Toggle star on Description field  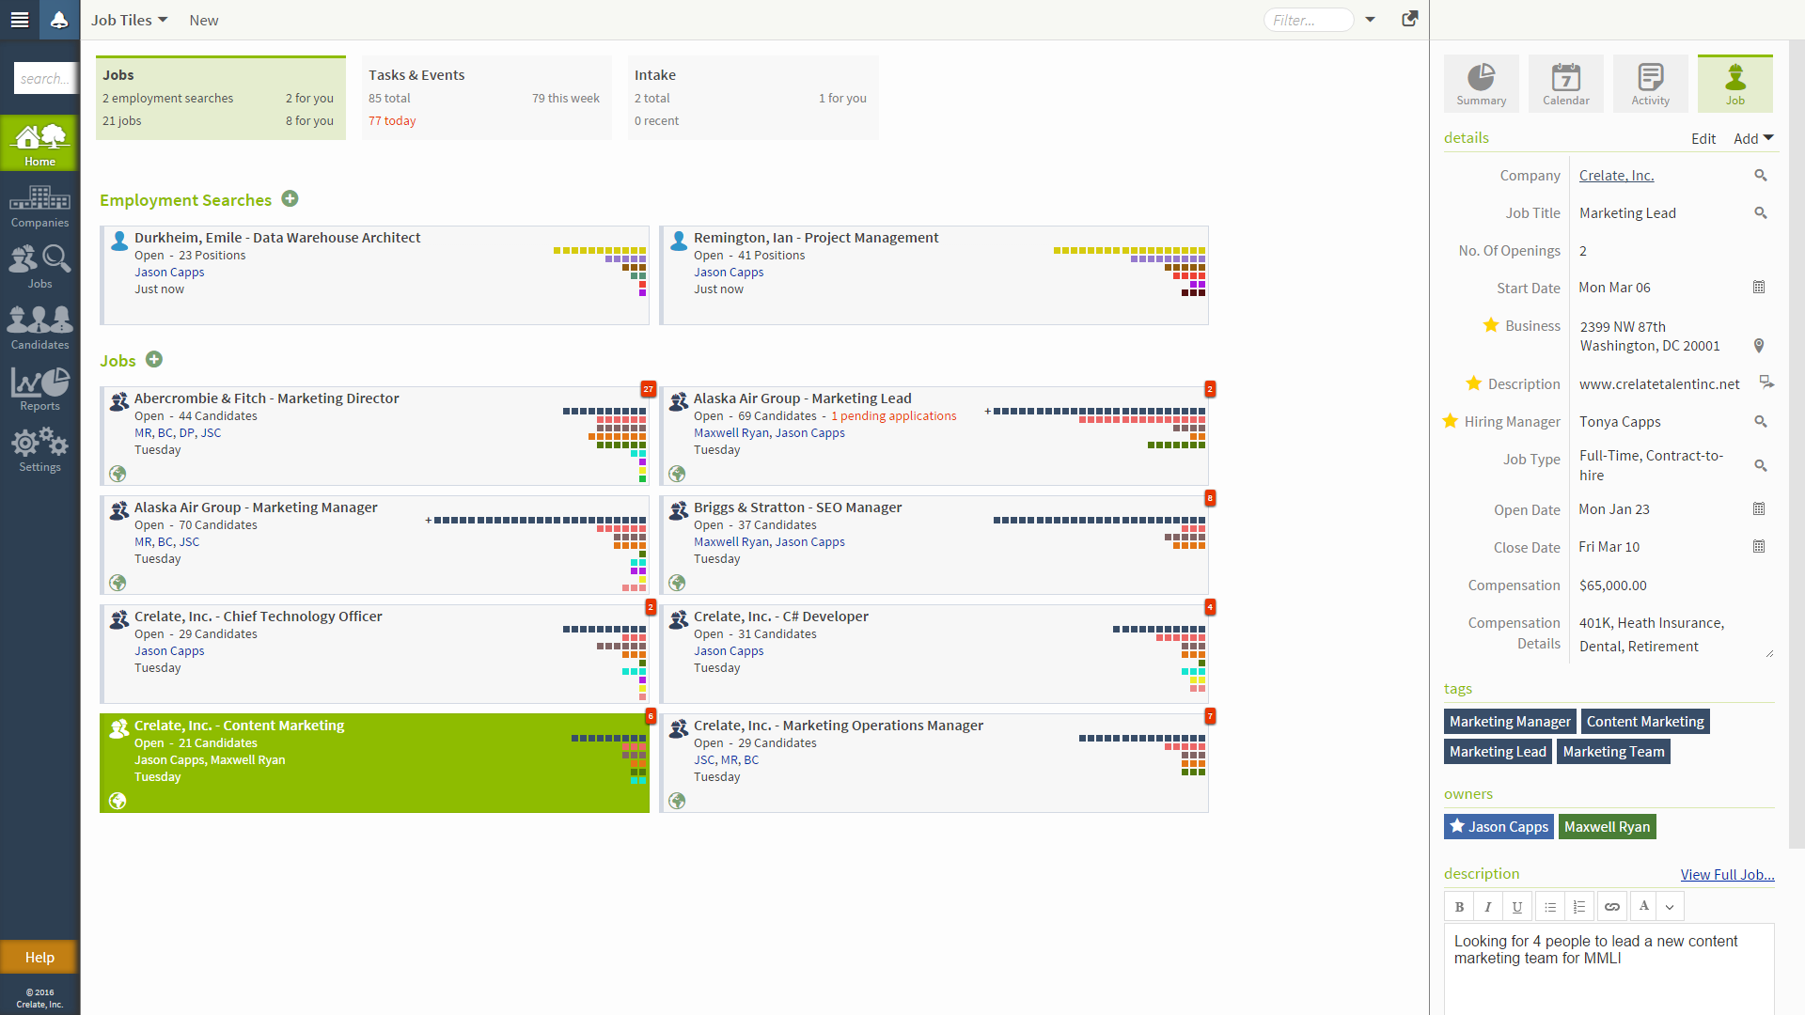(x=1473, y=383)
